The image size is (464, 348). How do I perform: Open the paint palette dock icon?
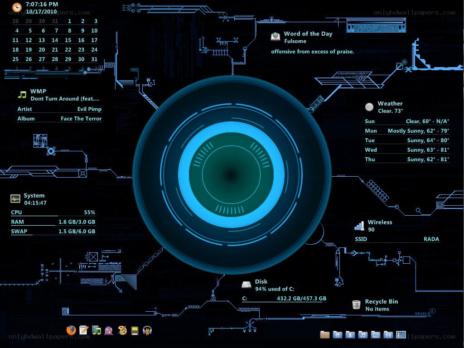122,330
